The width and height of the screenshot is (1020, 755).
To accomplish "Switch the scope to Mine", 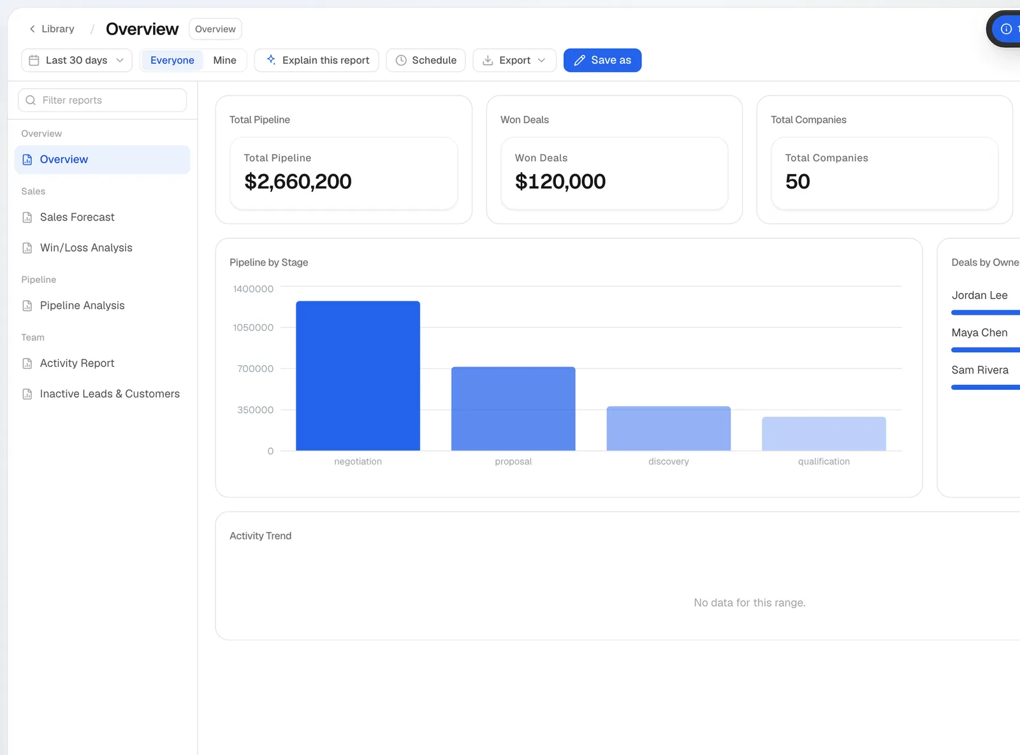I will tap(224, 60).
